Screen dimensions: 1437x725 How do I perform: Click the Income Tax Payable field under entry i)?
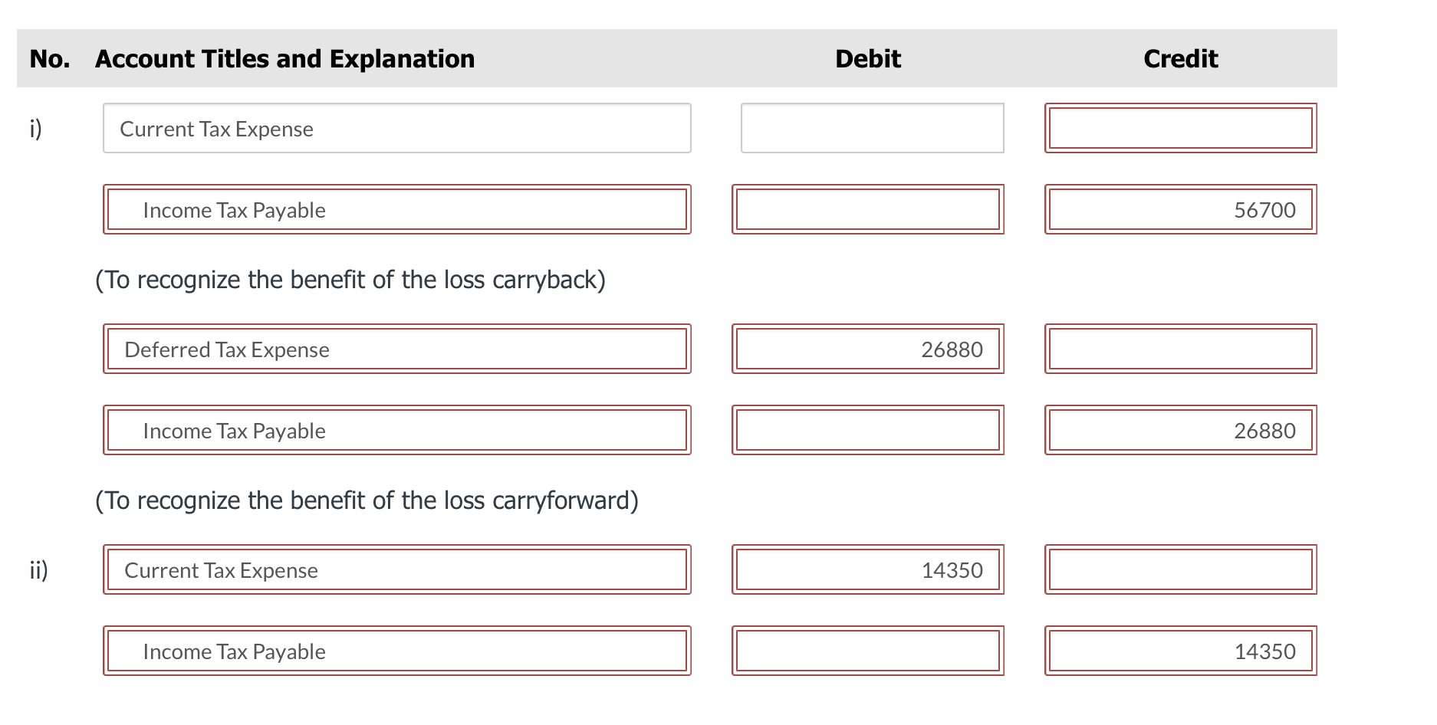point(396,209)
